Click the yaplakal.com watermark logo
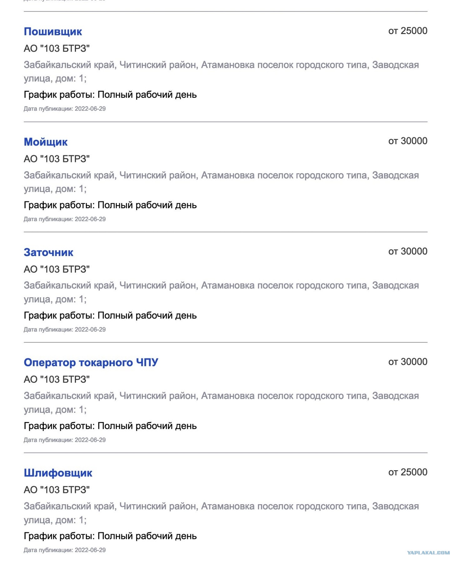The image size is (458, 562). [428, 553]
